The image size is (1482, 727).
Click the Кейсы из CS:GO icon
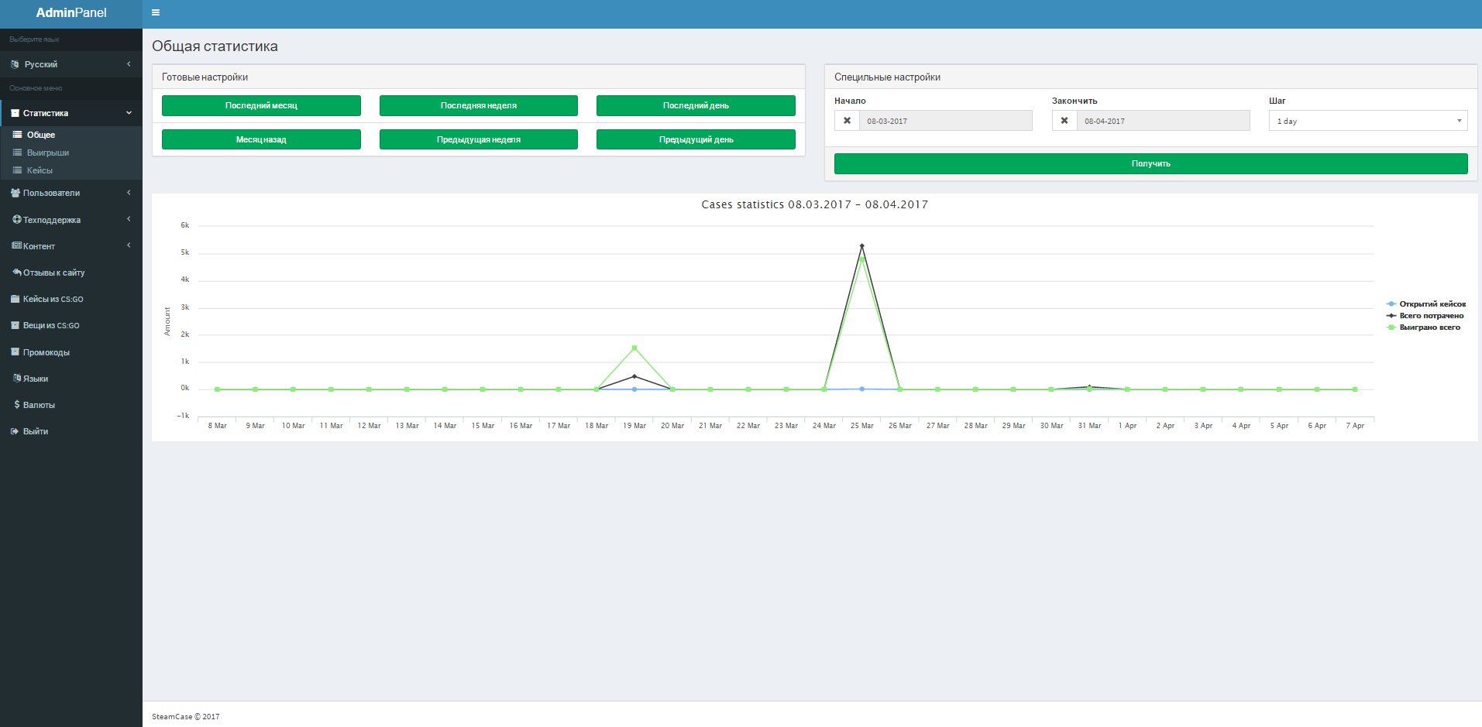pyautogui.click(x=15, y=299)
